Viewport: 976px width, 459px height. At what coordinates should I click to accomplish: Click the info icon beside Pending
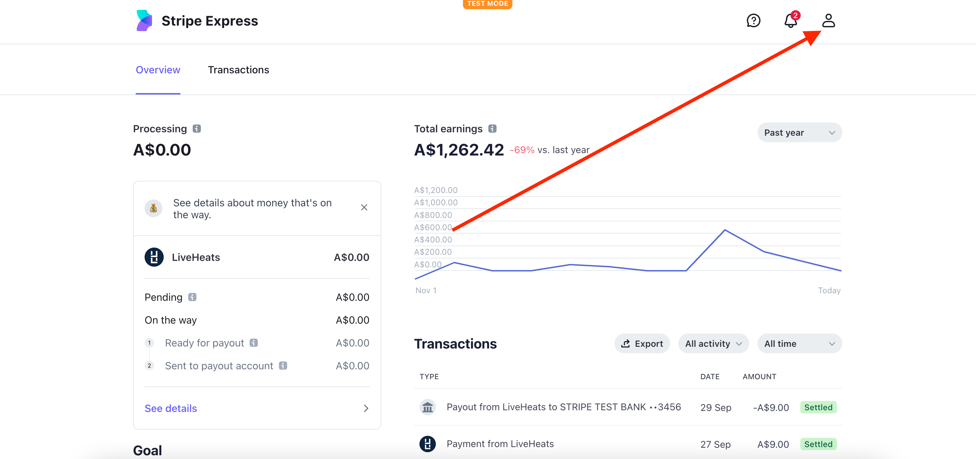pyautogui.click(x=192, y=297)
